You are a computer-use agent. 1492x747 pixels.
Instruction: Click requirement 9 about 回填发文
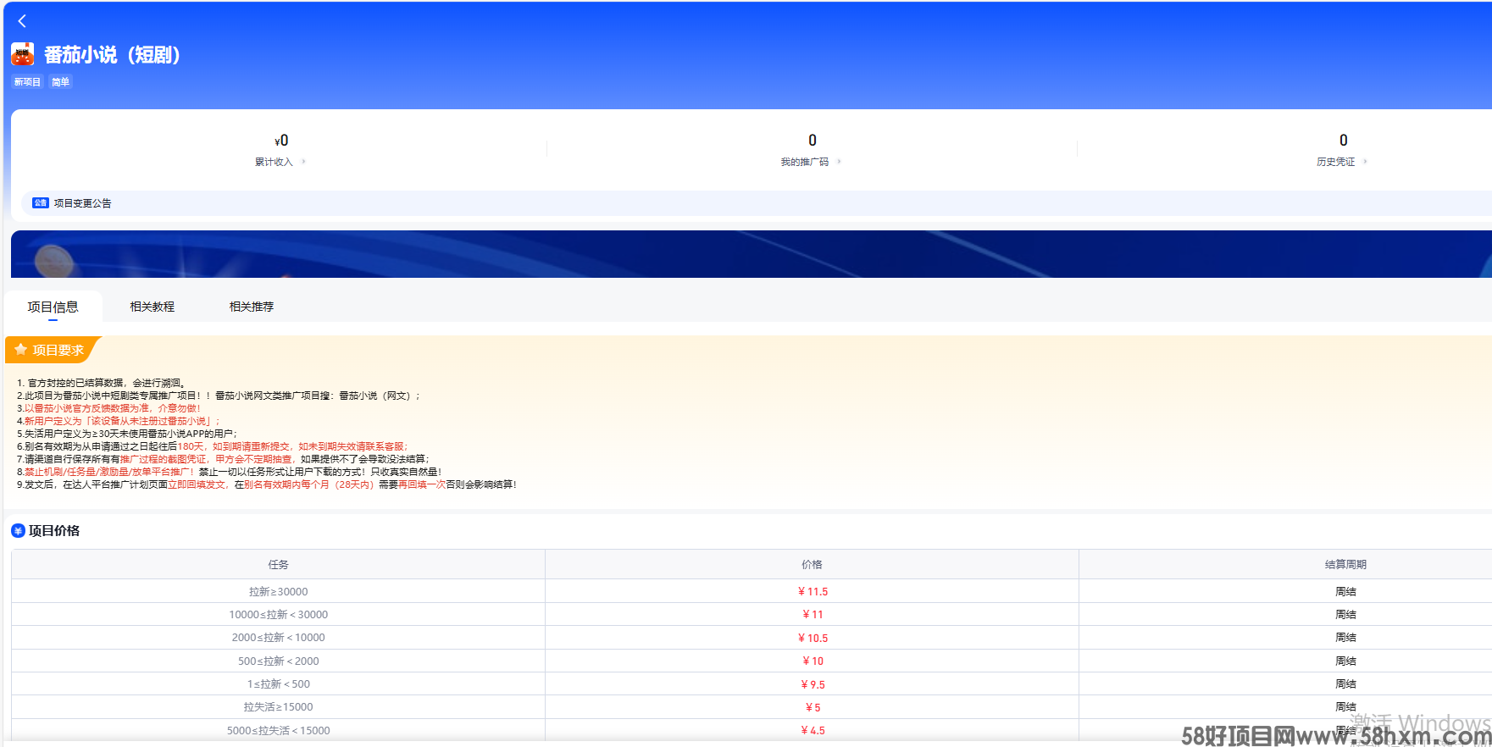click(x=267, y=484)
